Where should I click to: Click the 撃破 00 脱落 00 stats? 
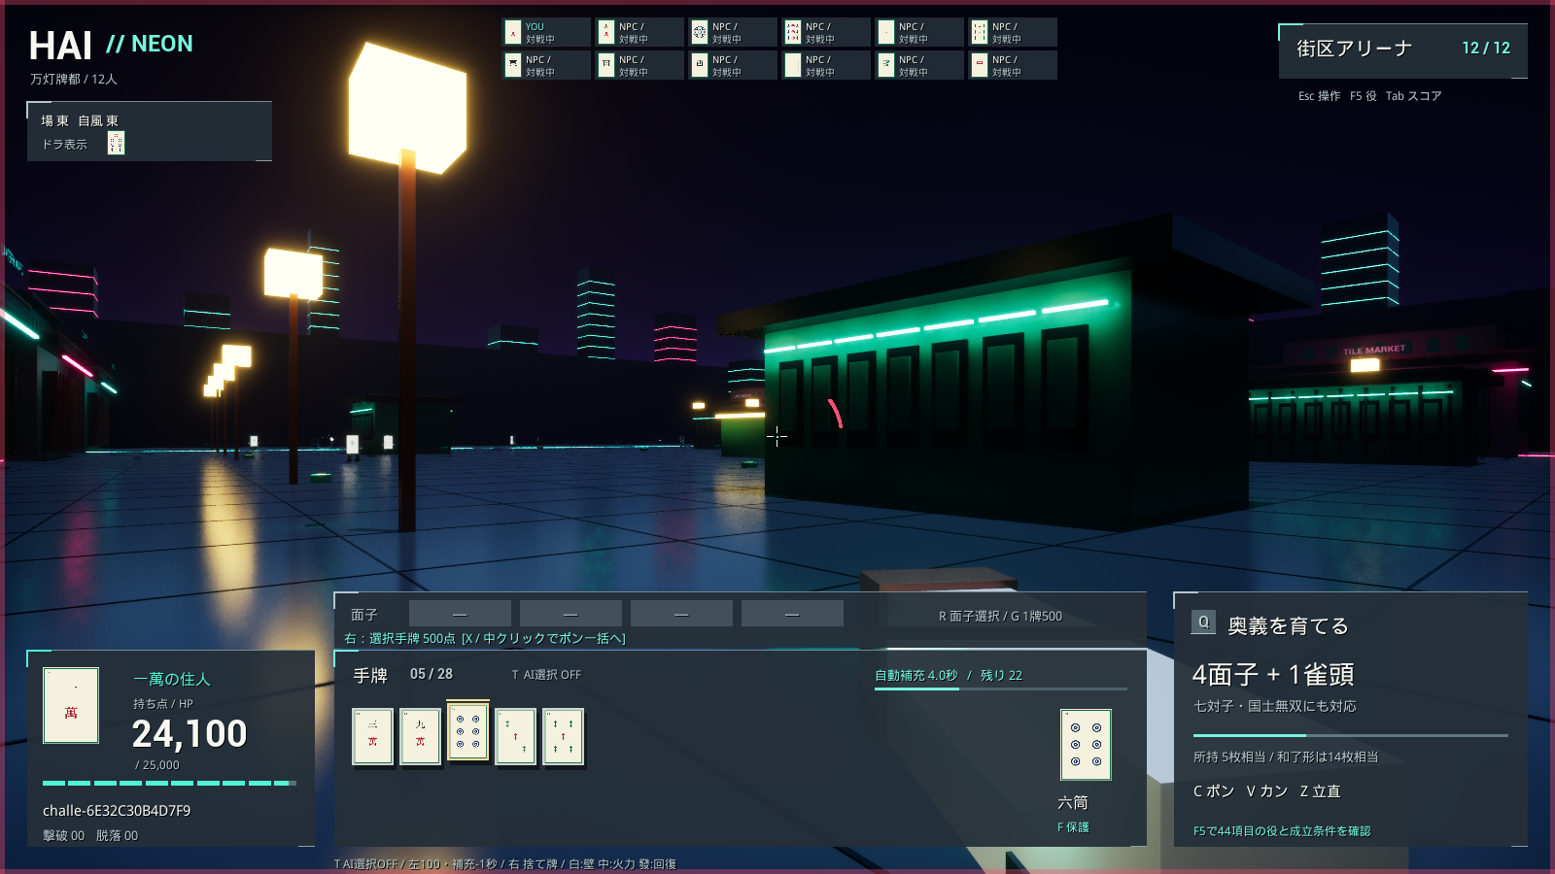click(90, 835)
